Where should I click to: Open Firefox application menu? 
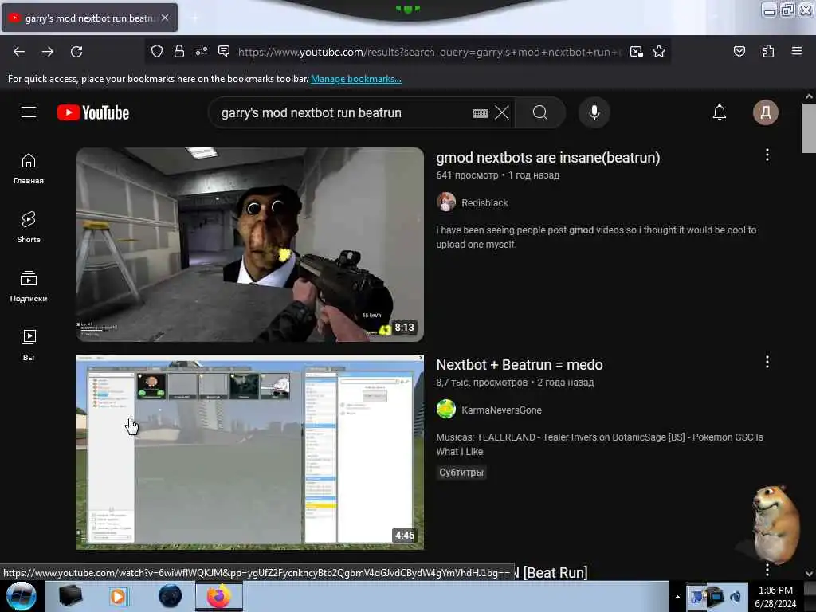797,52
